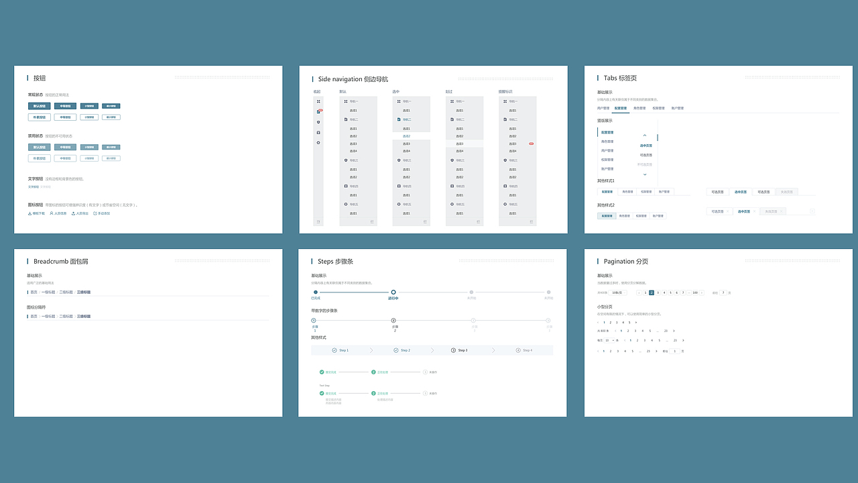Click the numbered circle beside Step 4
This screenshot has height=483, width=858.
point(518,350)
